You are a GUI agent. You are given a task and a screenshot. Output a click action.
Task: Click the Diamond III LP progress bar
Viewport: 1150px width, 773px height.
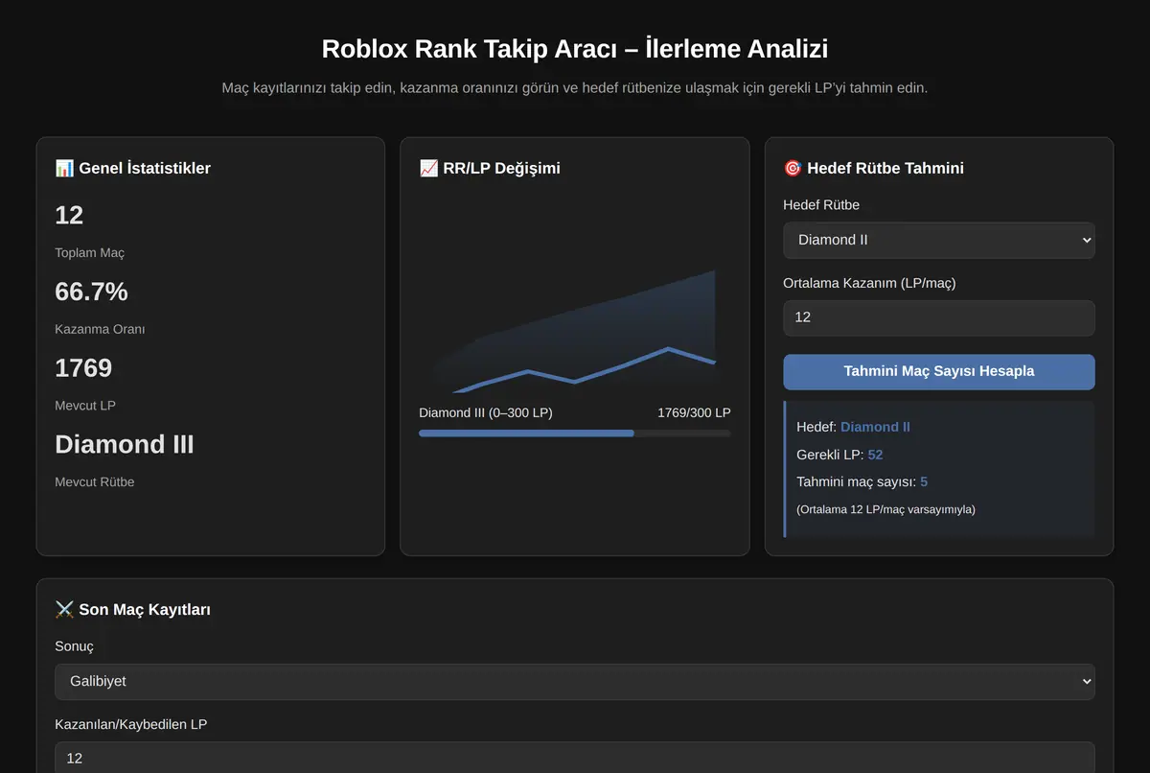click(574, 433)
